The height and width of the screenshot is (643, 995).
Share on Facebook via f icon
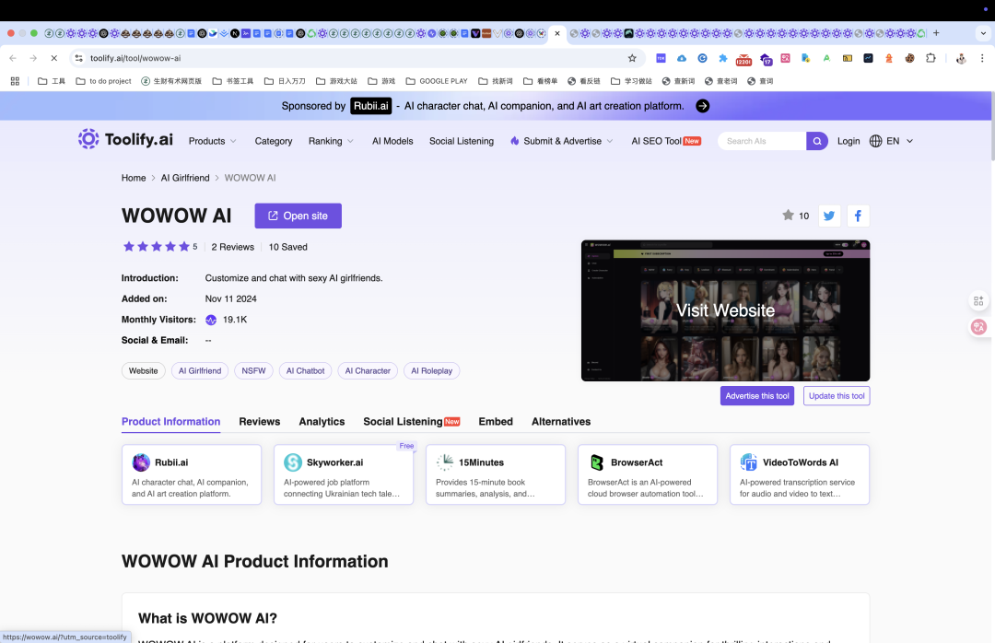(858, 216)
